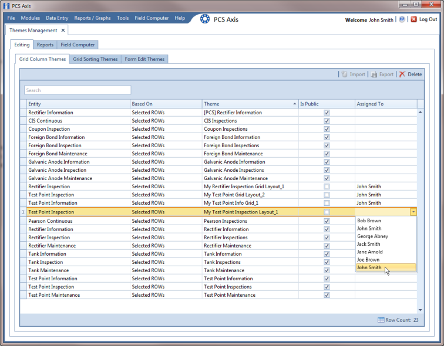Click the PCS Axis title bar app icon

(x=6, y=6)
